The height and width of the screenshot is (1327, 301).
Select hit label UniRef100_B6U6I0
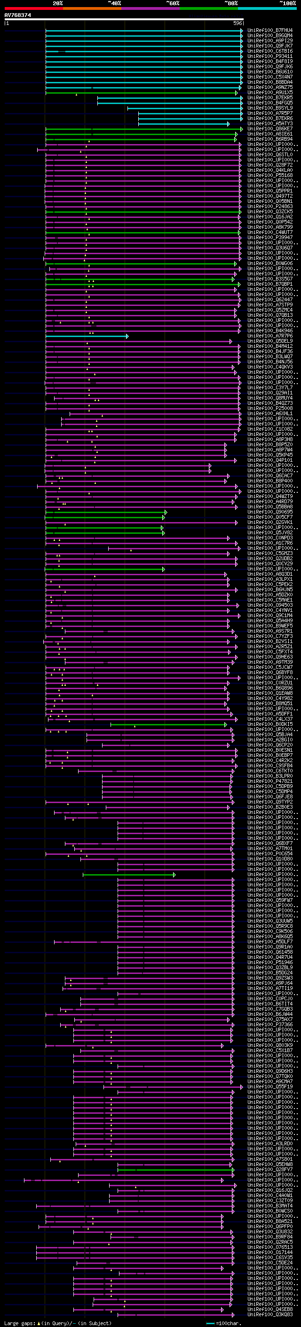pyautogui.click(x=270, y=72)
